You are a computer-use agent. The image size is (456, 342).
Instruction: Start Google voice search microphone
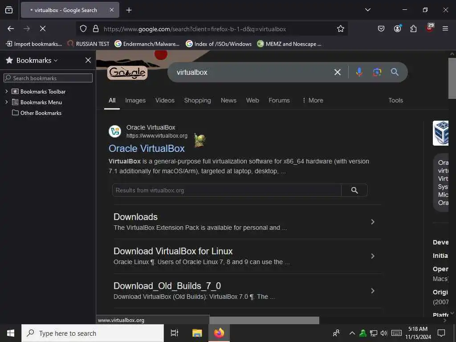pyautogui.click(x=359, y=72)
